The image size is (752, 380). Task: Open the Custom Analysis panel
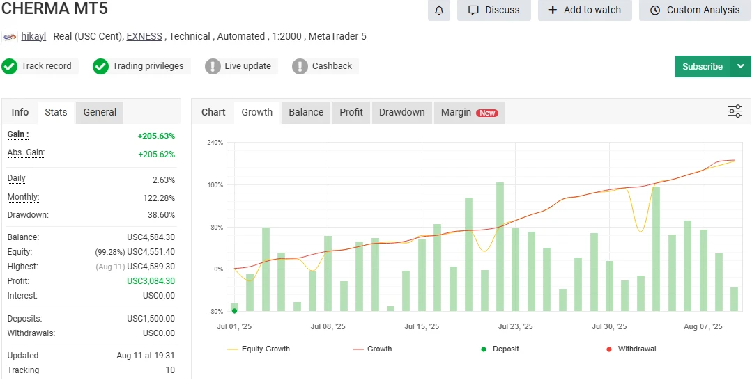[x=695, y=10]
